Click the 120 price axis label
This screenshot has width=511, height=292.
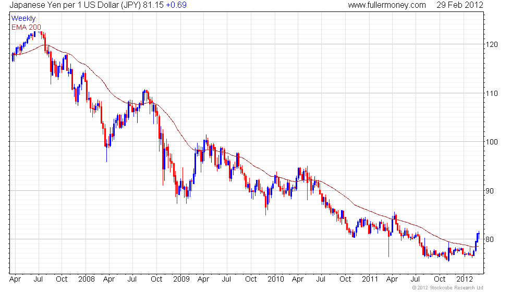click(491, 45)
